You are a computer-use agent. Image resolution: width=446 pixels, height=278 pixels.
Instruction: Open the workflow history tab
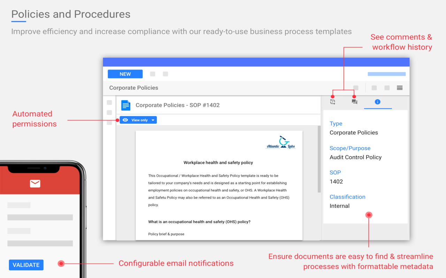(332, 101)
